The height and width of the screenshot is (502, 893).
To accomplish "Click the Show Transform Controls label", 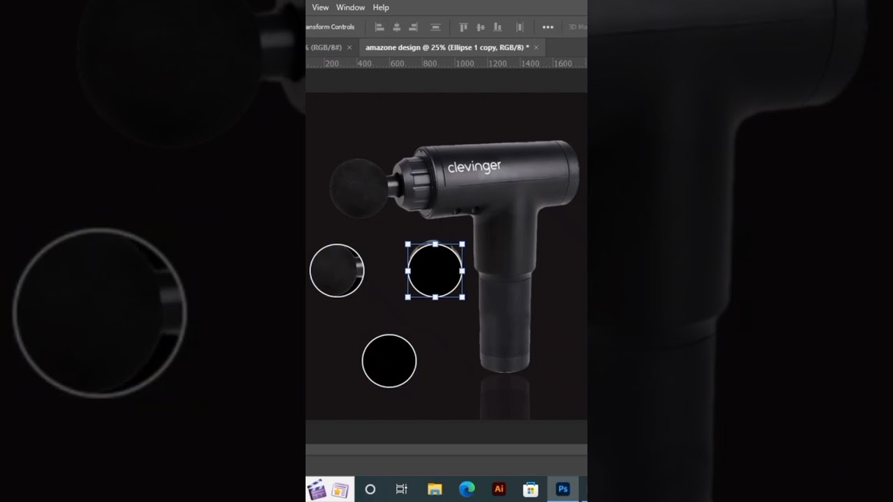I will [x=330, y=27].
